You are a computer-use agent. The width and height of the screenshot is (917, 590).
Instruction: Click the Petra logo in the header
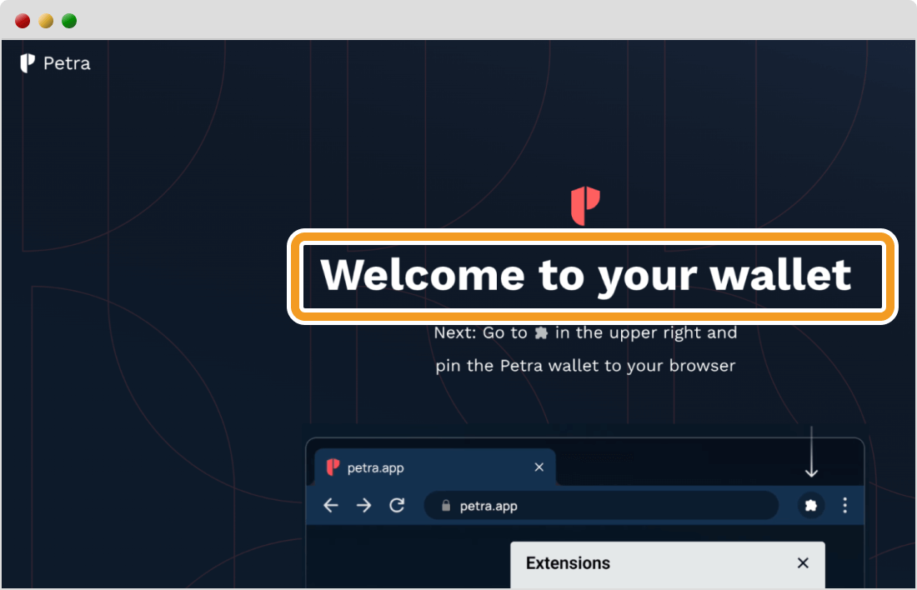coord(27,63)
